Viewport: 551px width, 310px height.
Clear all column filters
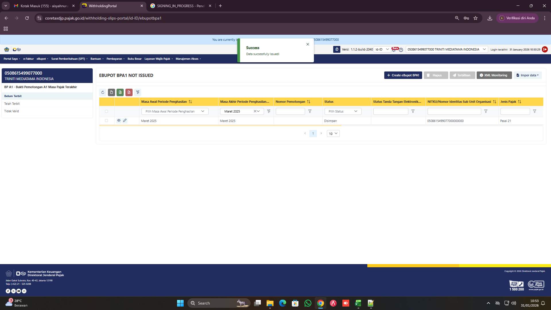coord(138,92)
